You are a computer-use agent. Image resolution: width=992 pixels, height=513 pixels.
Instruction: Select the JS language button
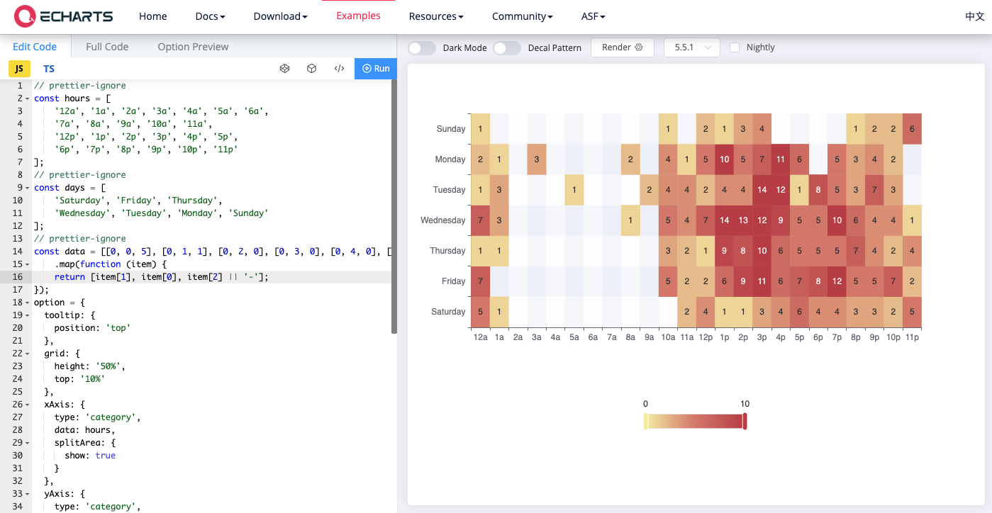(x=19, y=69)
